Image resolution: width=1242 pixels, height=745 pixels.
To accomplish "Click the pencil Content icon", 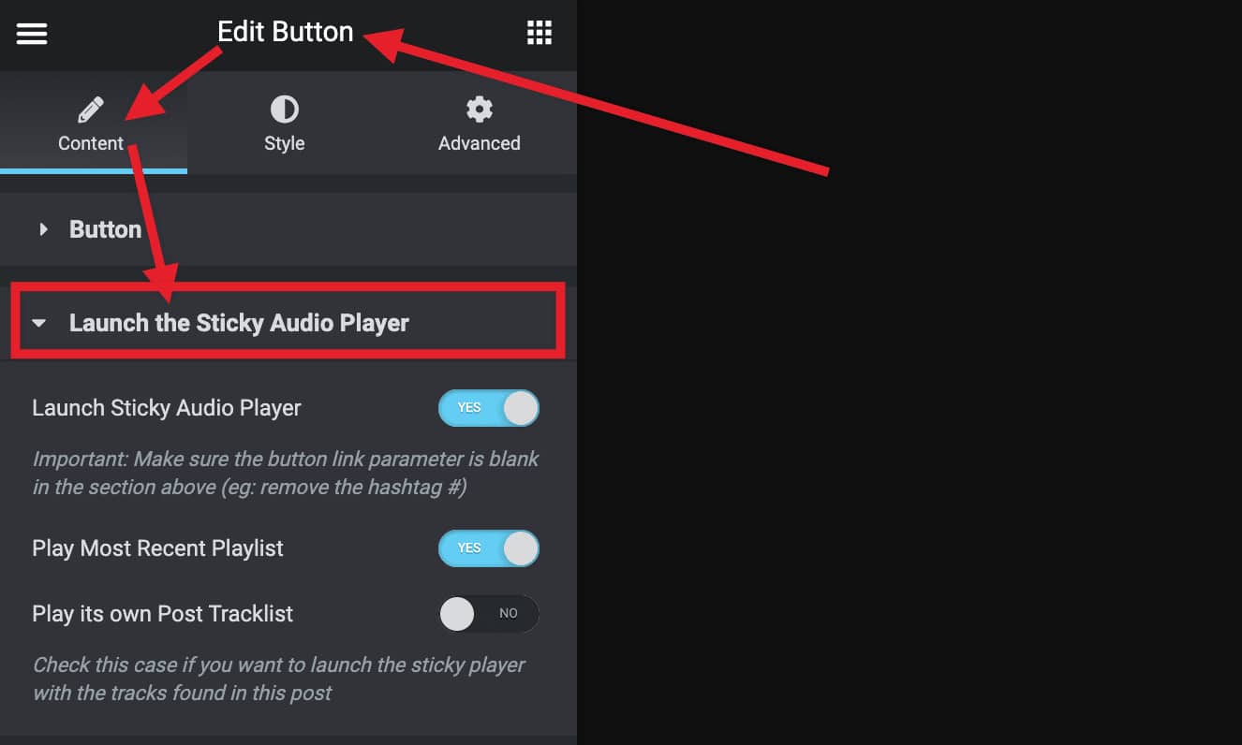I will click(91, 110).
